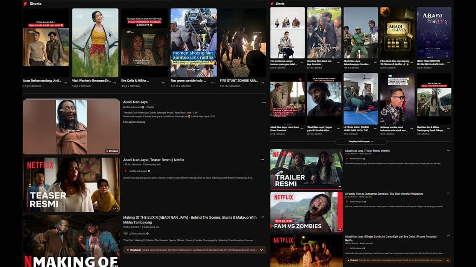The image size is (476, 267).
Task: Click STREAM WARS channel avatar
Action: click(x=126, y=234)
